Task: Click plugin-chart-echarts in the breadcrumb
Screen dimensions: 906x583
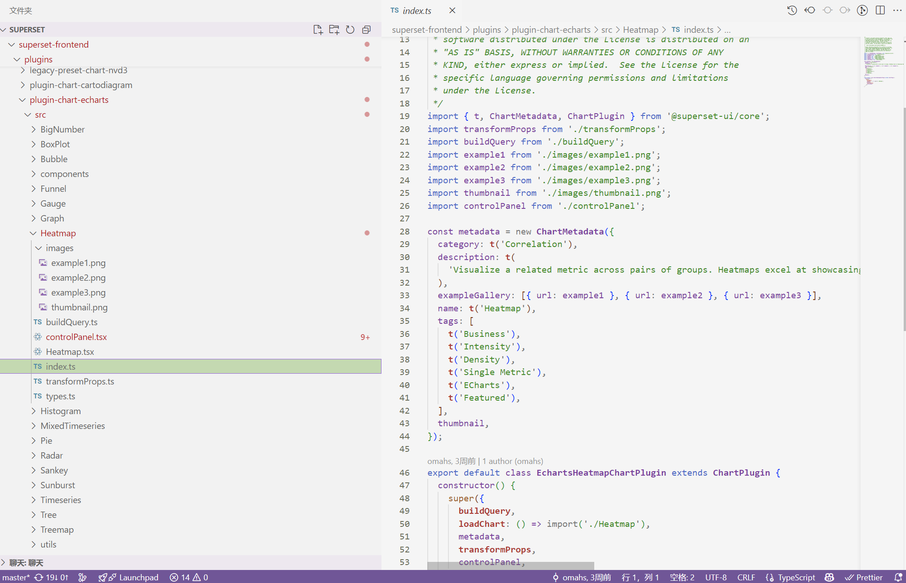Action: [551, 30]
